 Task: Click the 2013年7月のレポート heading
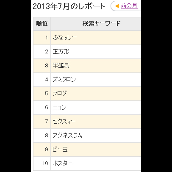point(69,6)
